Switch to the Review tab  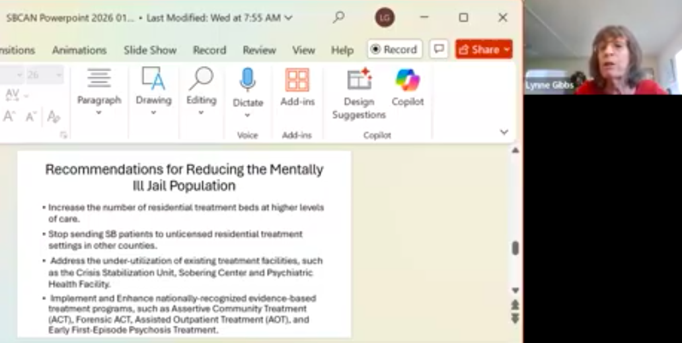click(259, 50)
